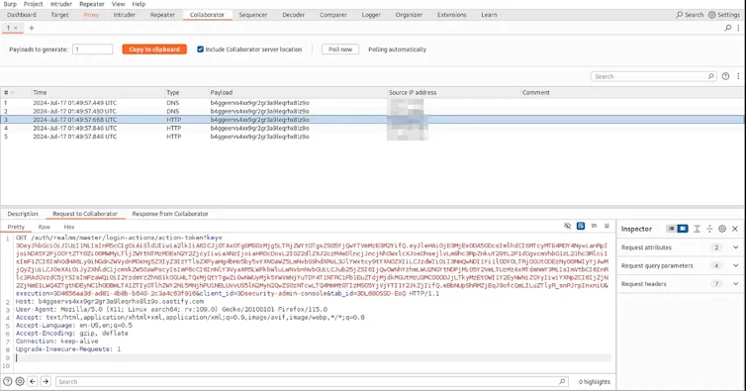Open the Project menu
This screenshot has height=391, width=746.
point(34,4)
